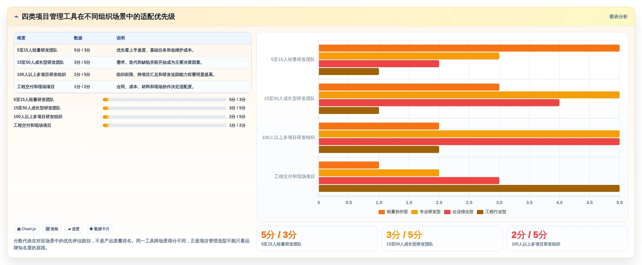Screen dimensions: 642x265
Task: Click 专业研发型 bar for 工程交付和现场项目
Action: [x=379, y=173]
